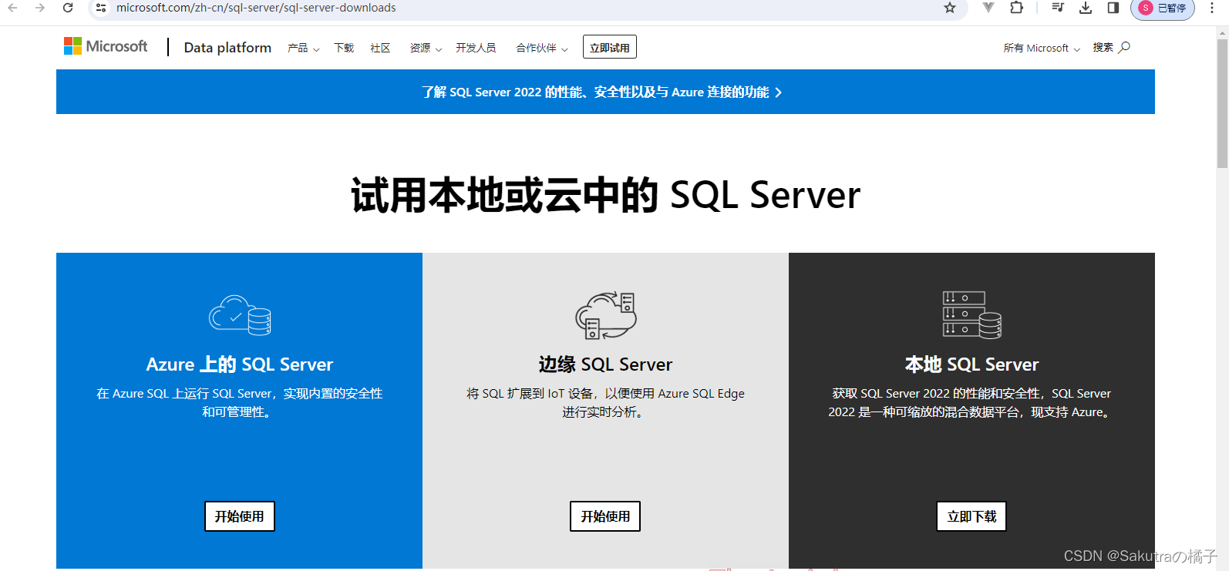
Task: Click the browser forward arrow
Action: tap(40, 8)
